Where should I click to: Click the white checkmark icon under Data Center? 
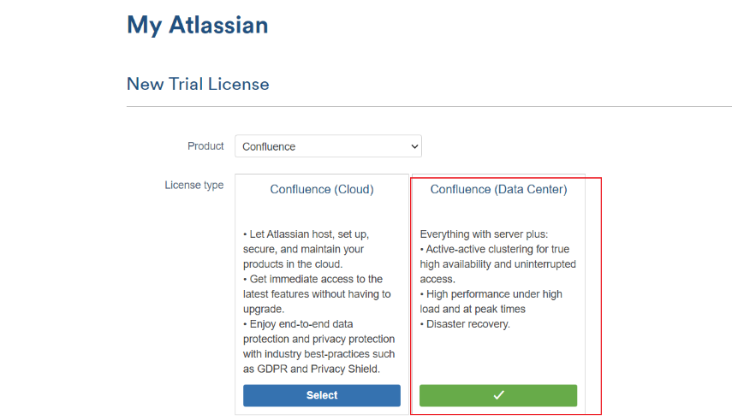(498, 395)
